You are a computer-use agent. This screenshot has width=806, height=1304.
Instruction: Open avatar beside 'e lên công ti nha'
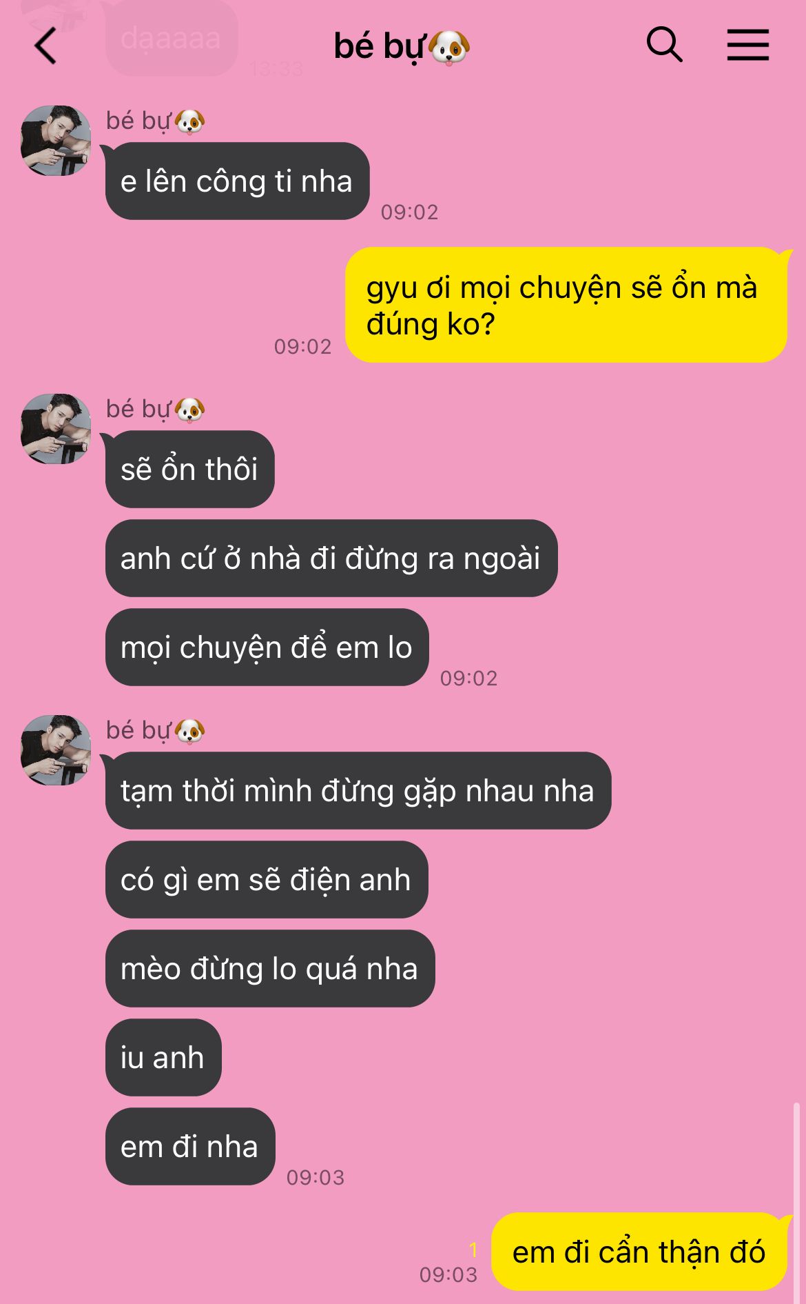tap(56, 141)
